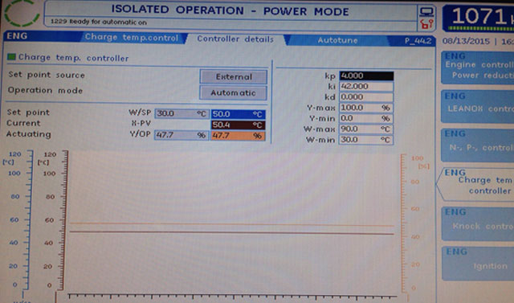
Task: Click the grey Y/OP 47.7 % field
Action: click(182, 135)
